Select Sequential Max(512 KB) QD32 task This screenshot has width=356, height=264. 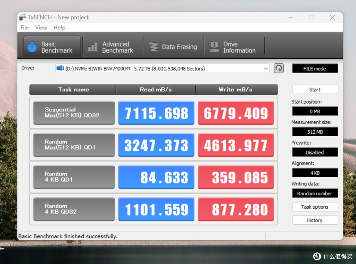[74, 113]
